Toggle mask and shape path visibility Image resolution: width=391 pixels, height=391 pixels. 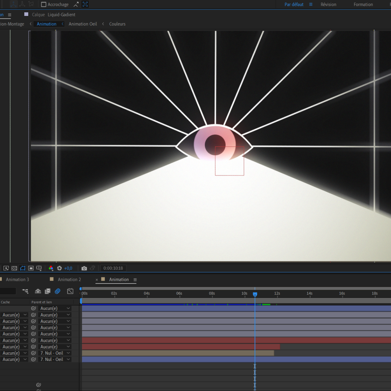click(x=23, y=268)
